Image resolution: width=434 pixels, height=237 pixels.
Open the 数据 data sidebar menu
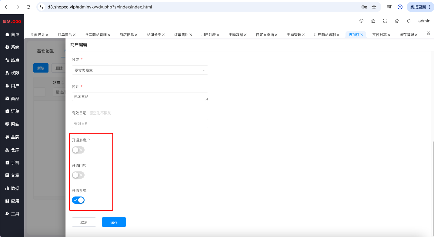(x=12, y=188)
